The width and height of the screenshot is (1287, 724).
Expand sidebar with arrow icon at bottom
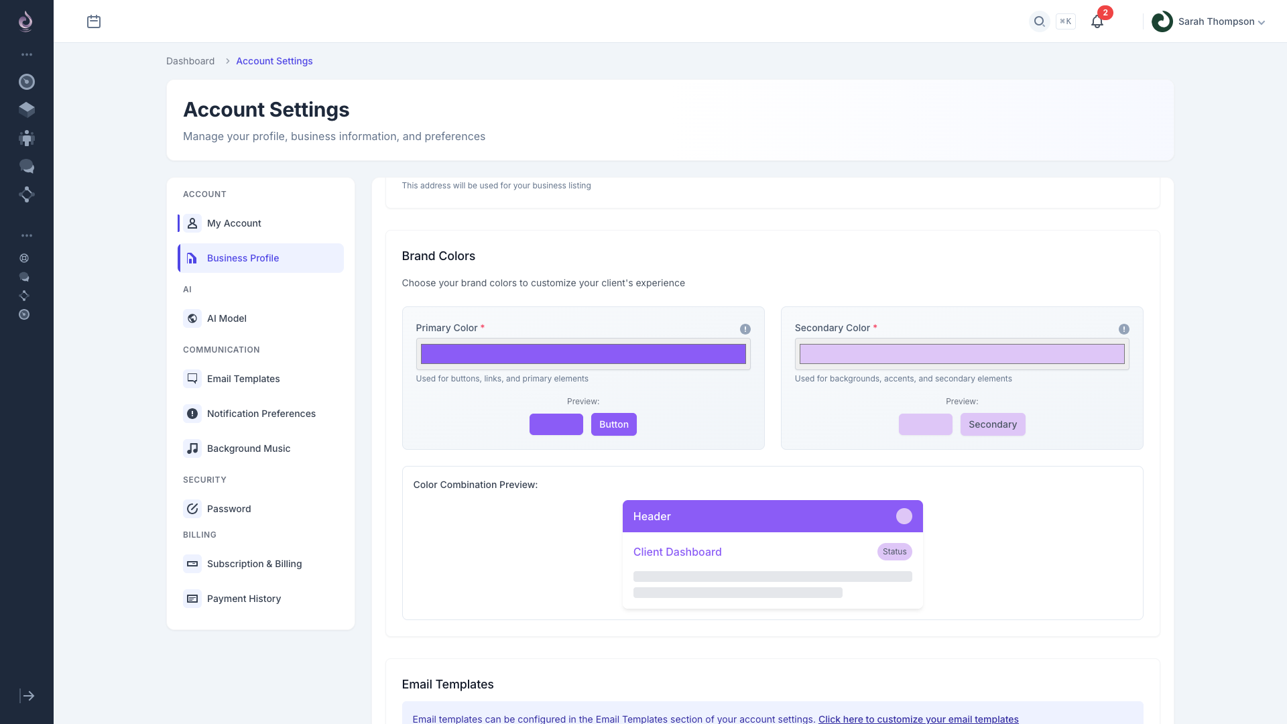point(27,696)
